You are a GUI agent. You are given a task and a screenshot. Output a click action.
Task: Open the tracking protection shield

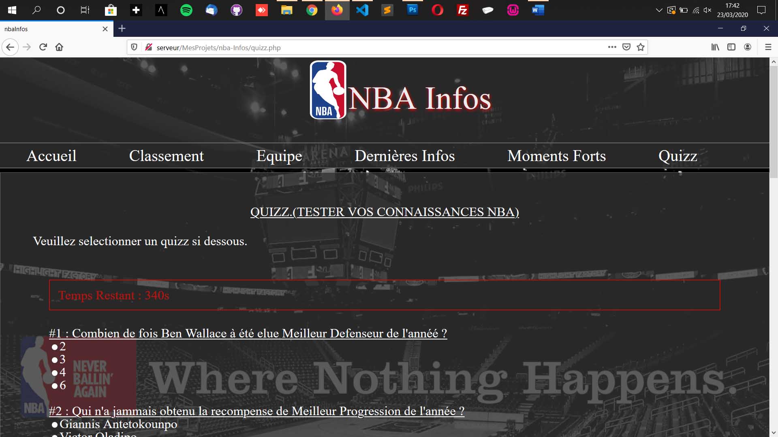tap(134, 47)
